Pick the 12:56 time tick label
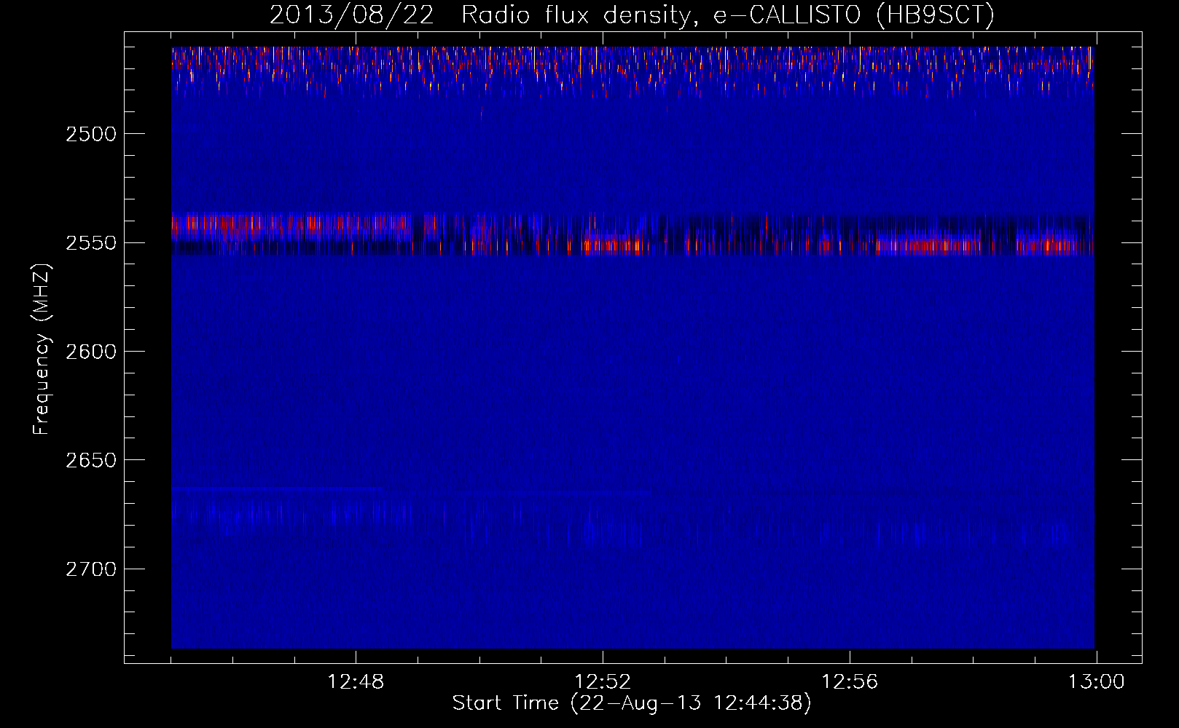The height and width of the screenshot is (728, 1179). tap(850, 682)
